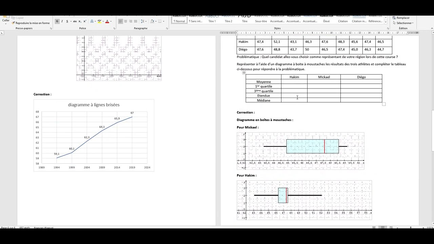Toggle italic (I) formatting
This screenshot has width=434, height=244.
(x=62, y=21)
